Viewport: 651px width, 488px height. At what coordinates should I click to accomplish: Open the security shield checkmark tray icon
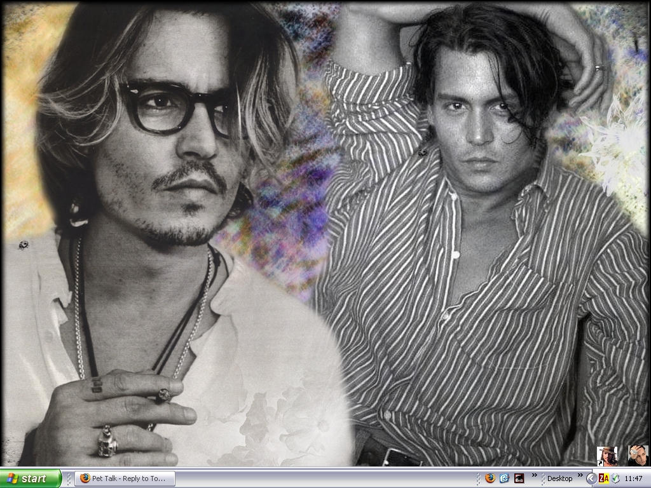coord(615,478)
